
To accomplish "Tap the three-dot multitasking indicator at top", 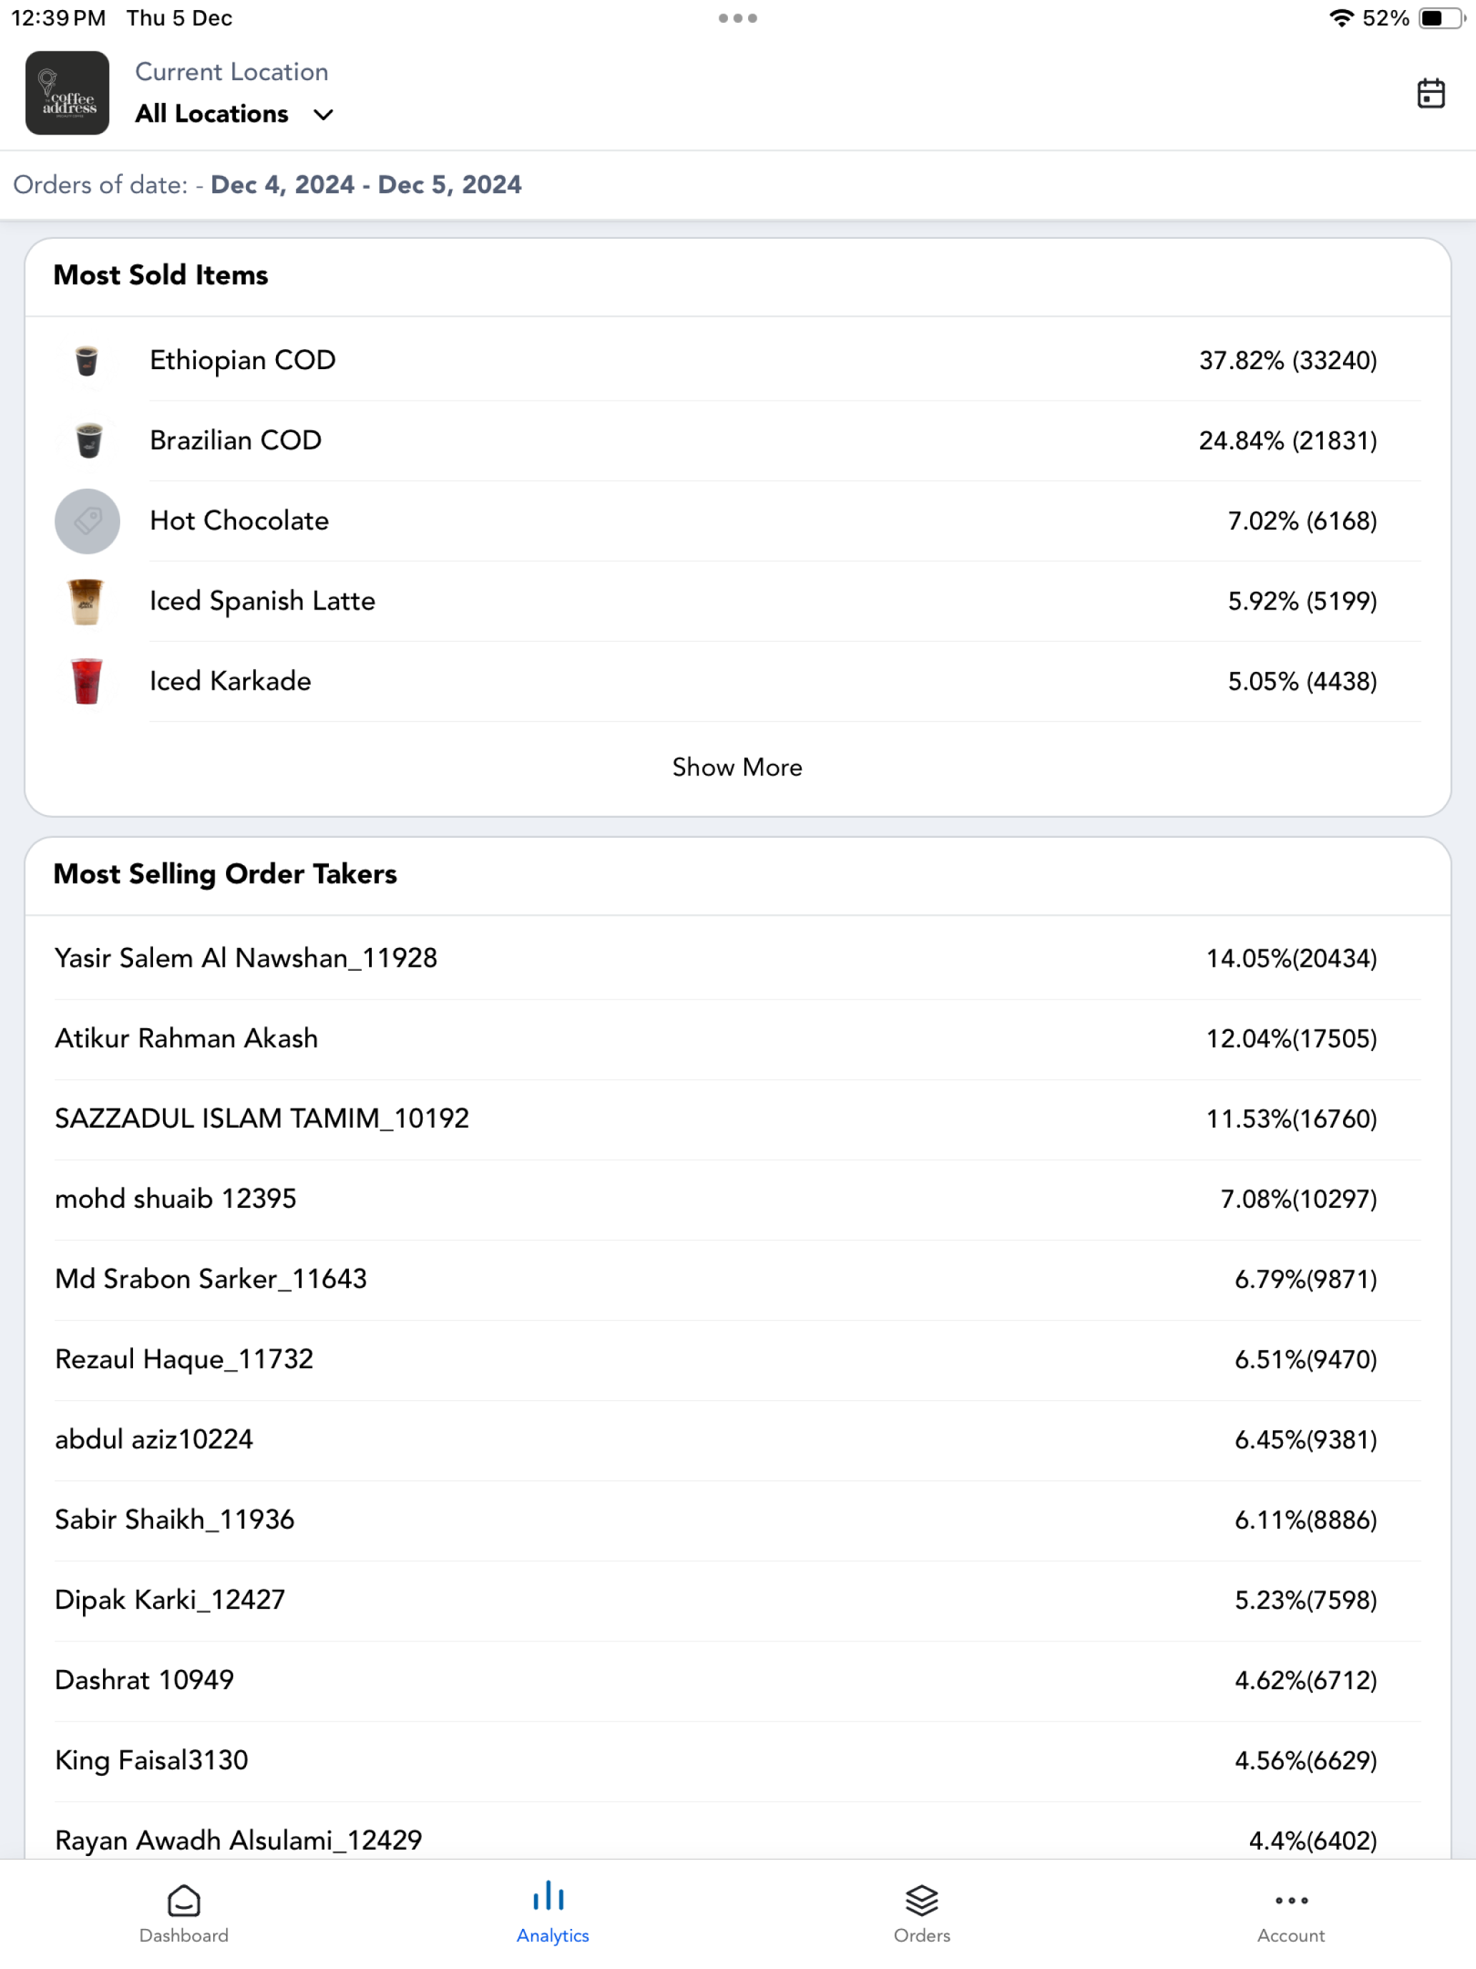I will click(737, 18).
